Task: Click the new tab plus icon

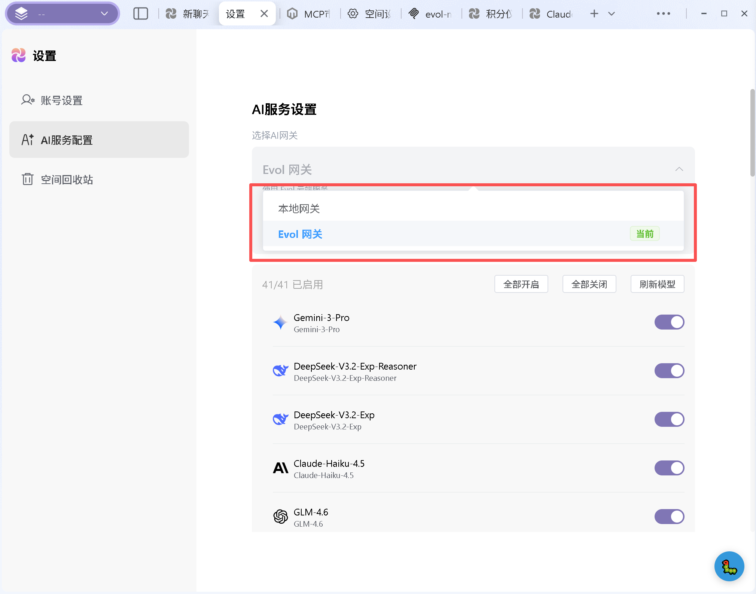Action: click(x=594, y=14)
